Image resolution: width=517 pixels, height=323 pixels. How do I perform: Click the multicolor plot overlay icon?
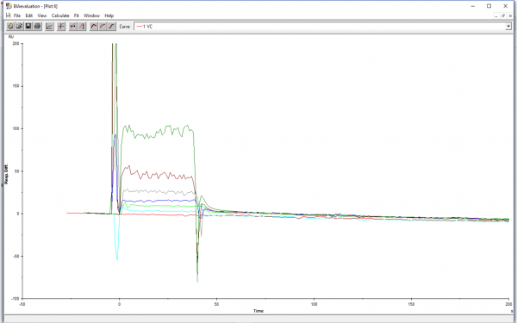pos(49,26)
